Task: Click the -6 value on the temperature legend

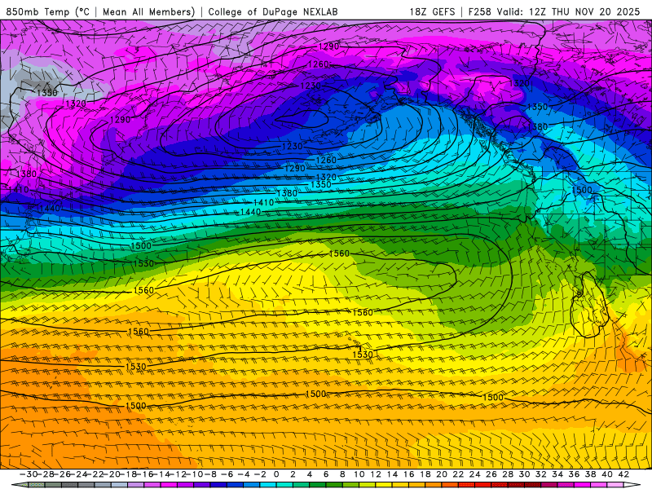Action: click(x=227, y=474)
